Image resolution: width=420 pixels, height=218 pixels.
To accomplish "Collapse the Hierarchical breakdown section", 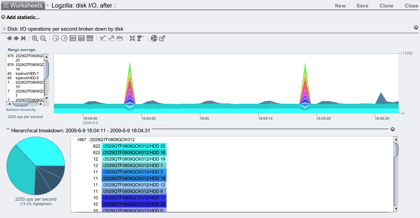I will pyautogui.click(x=8, y=130).
